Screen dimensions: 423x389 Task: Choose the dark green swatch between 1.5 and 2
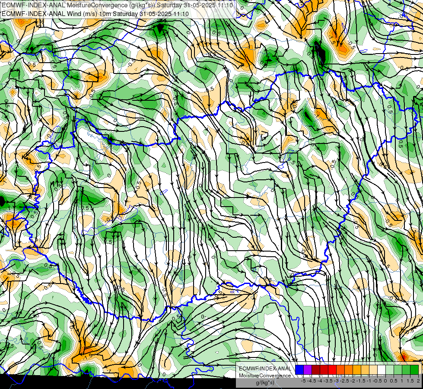414,370
